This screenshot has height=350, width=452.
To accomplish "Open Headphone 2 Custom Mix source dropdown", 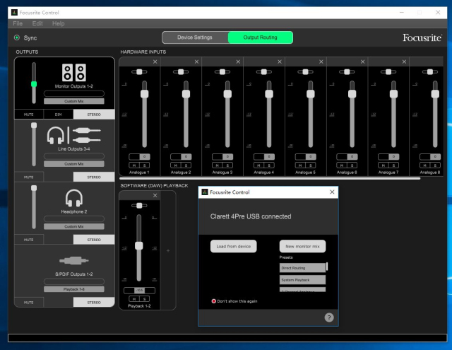I will [73, 226].
